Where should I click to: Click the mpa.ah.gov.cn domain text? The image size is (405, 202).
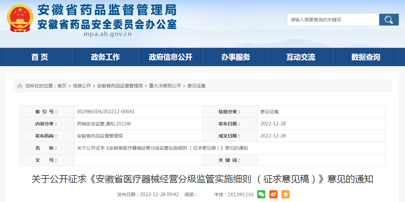(107, 34)
